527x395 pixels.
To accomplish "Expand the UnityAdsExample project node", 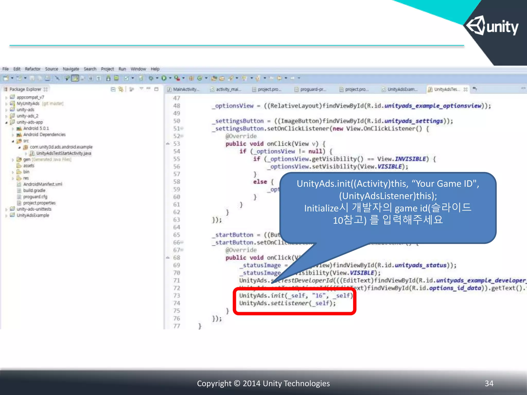I will point(6,216).
